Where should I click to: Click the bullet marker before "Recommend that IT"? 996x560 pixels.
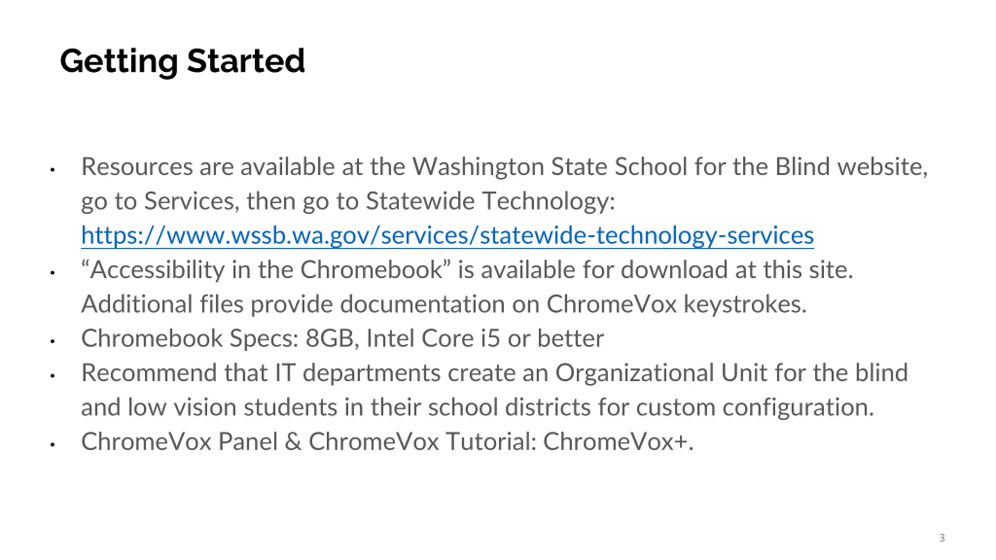coord(53,375)
